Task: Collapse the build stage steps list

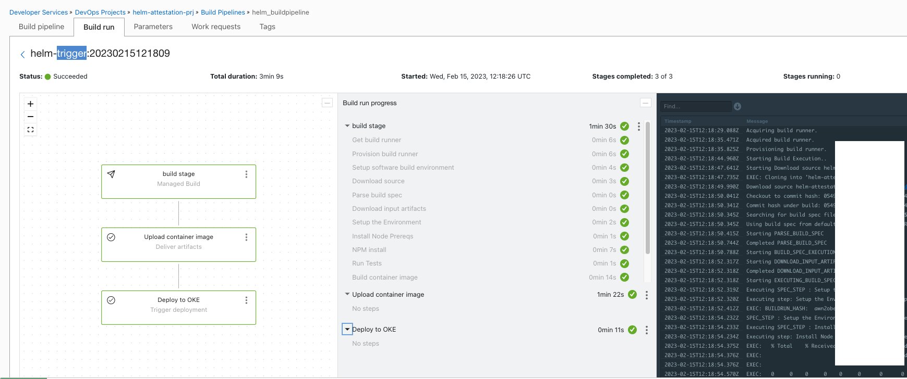Action: click(347, 126)
